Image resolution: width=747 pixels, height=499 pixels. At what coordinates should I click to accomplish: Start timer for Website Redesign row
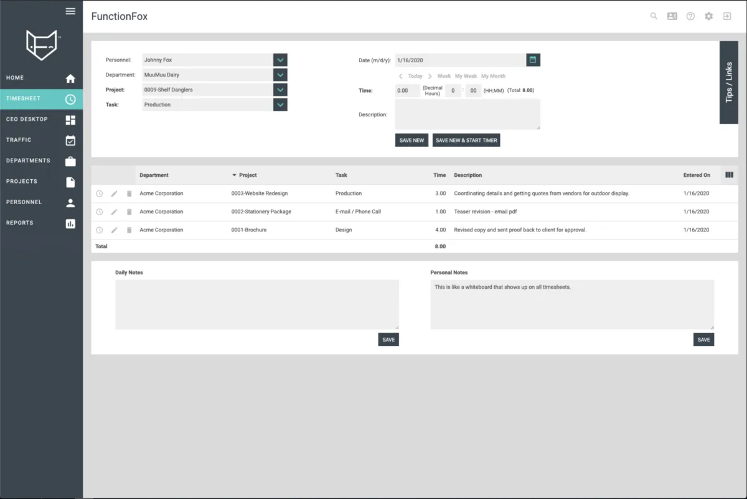(100, 194)
